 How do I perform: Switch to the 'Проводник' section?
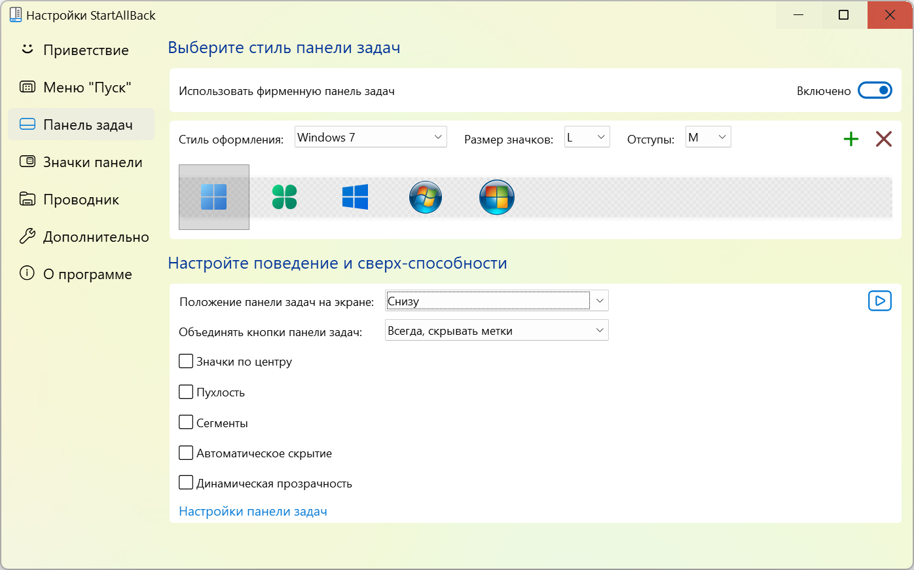point(81,199)
